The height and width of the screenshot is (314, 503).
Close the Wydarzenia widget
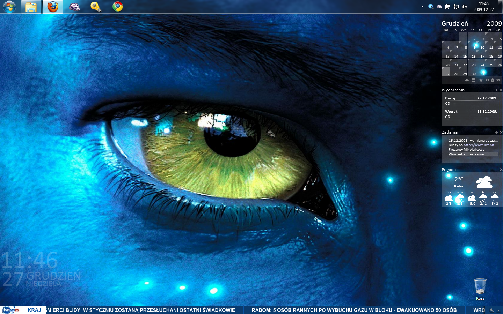[x=501, y=90]
